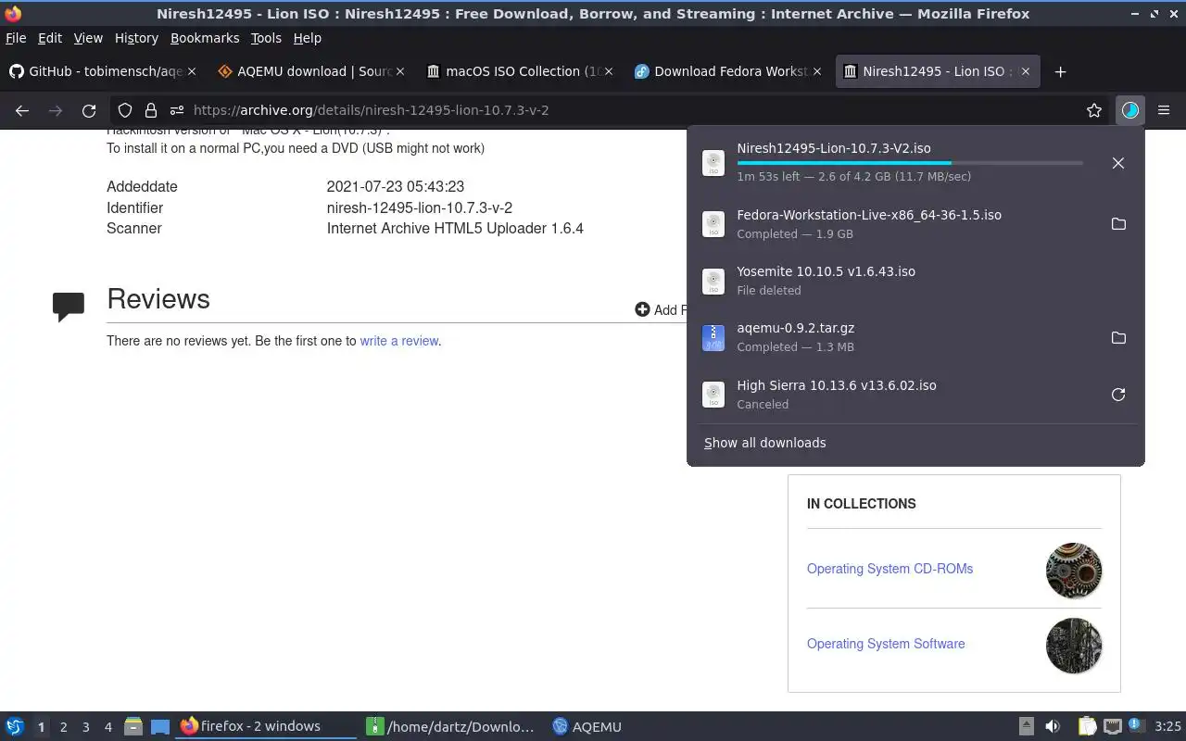Click the Operating System CD-ROMs gear thumbnail

[1074, 571]
